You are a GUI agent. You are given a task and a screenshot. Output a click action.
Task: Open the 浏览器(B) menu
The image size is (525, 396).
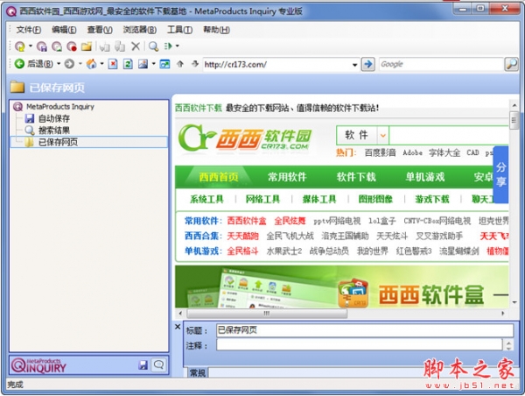(x=139, y=30)
